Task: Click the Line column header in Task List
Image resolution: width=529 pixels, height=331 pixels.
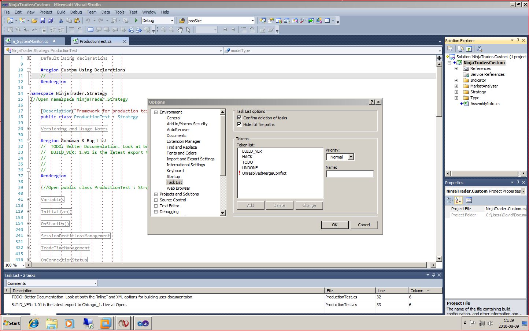Action: tap(392, 290)
